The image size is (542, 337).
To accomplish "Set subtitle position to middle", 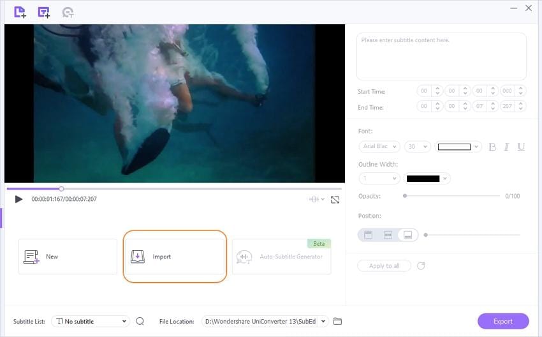I will coord(388,235).
